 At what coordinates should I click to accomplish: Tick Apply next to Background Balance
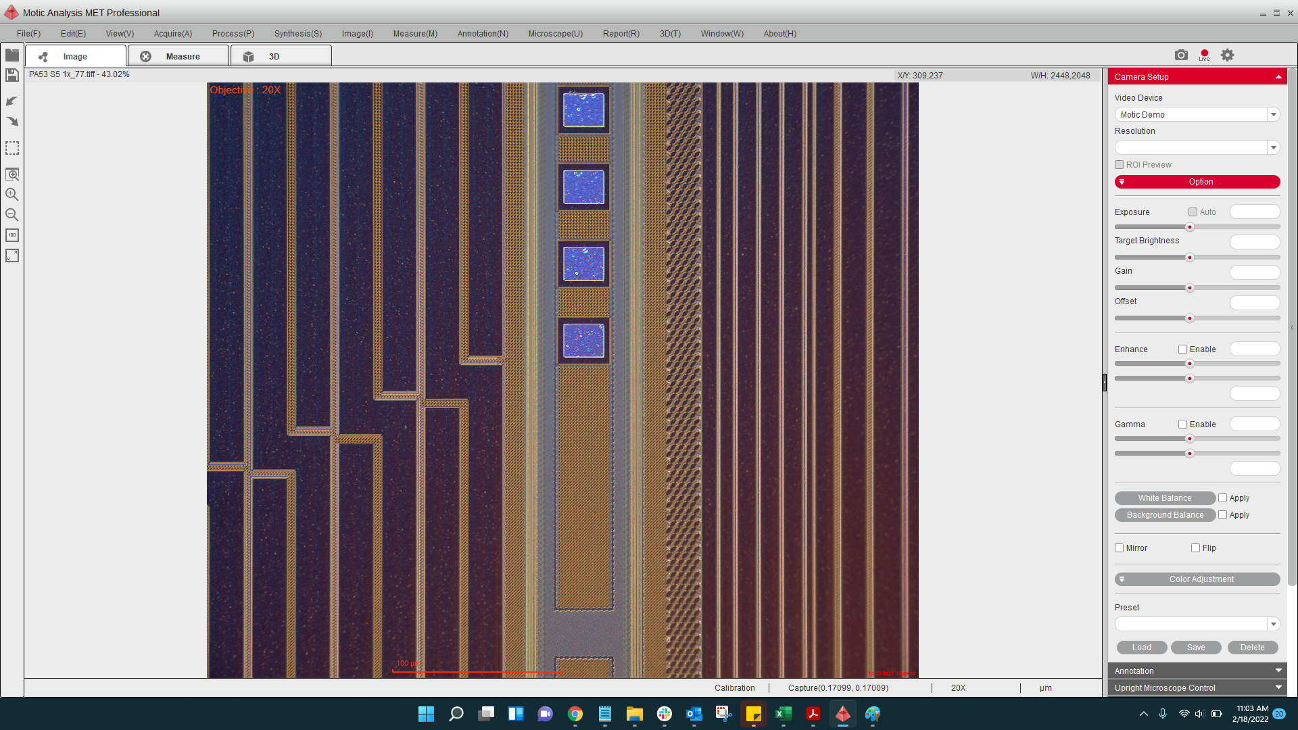tap(1222, 515)
